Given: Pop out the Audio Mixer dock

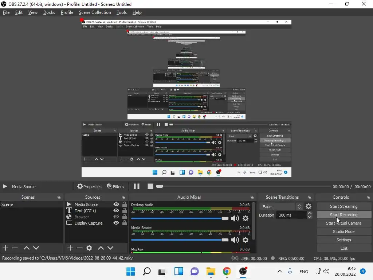Looking at the screenshot, I should (x=252, y=197).
